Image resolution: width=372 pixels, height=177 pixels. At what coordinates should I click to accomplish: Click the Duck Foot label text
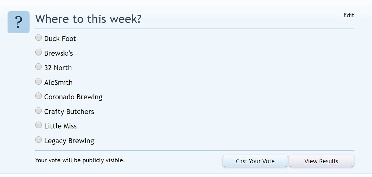60,39
